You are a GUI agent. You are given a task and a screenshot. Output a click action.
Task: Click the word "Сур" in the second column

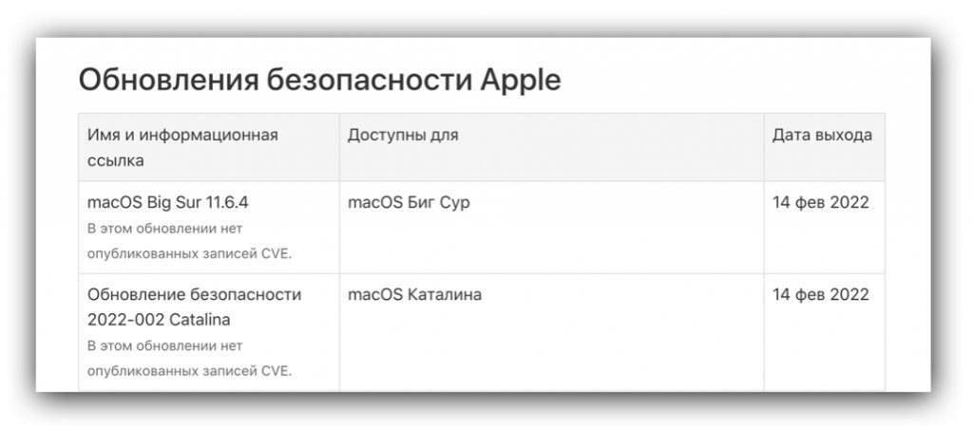click(453, 202)
